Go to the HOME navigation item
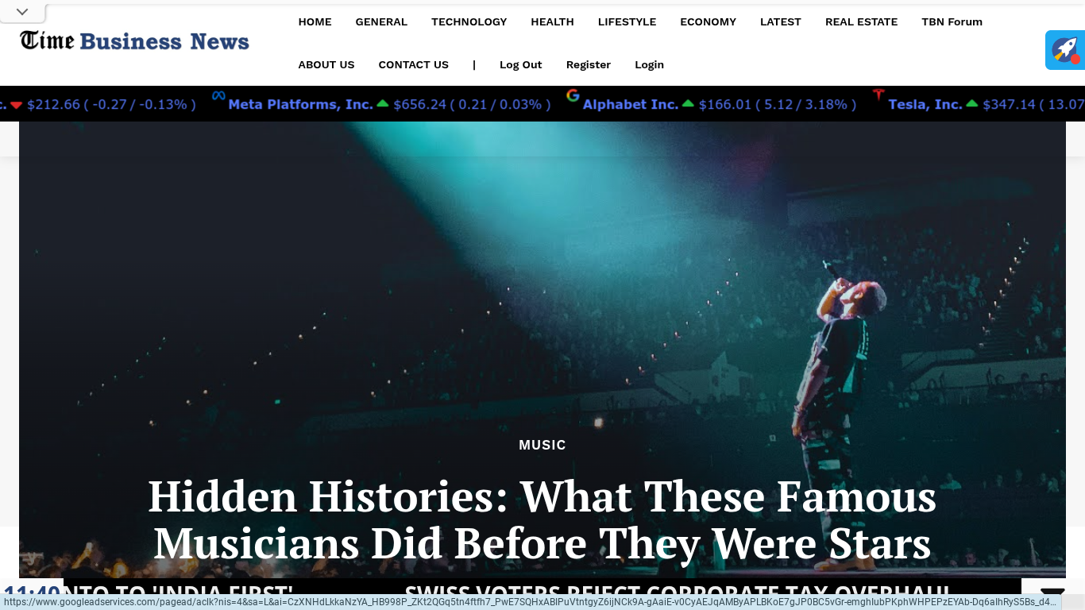Screen dimensions: 1085x610 (315, 22)
